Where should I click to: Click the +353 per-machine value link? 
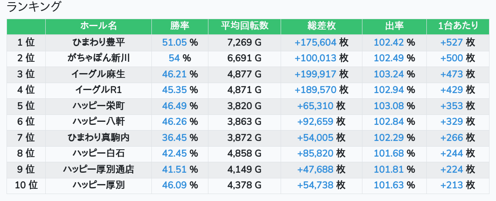(x=452, y=106)
